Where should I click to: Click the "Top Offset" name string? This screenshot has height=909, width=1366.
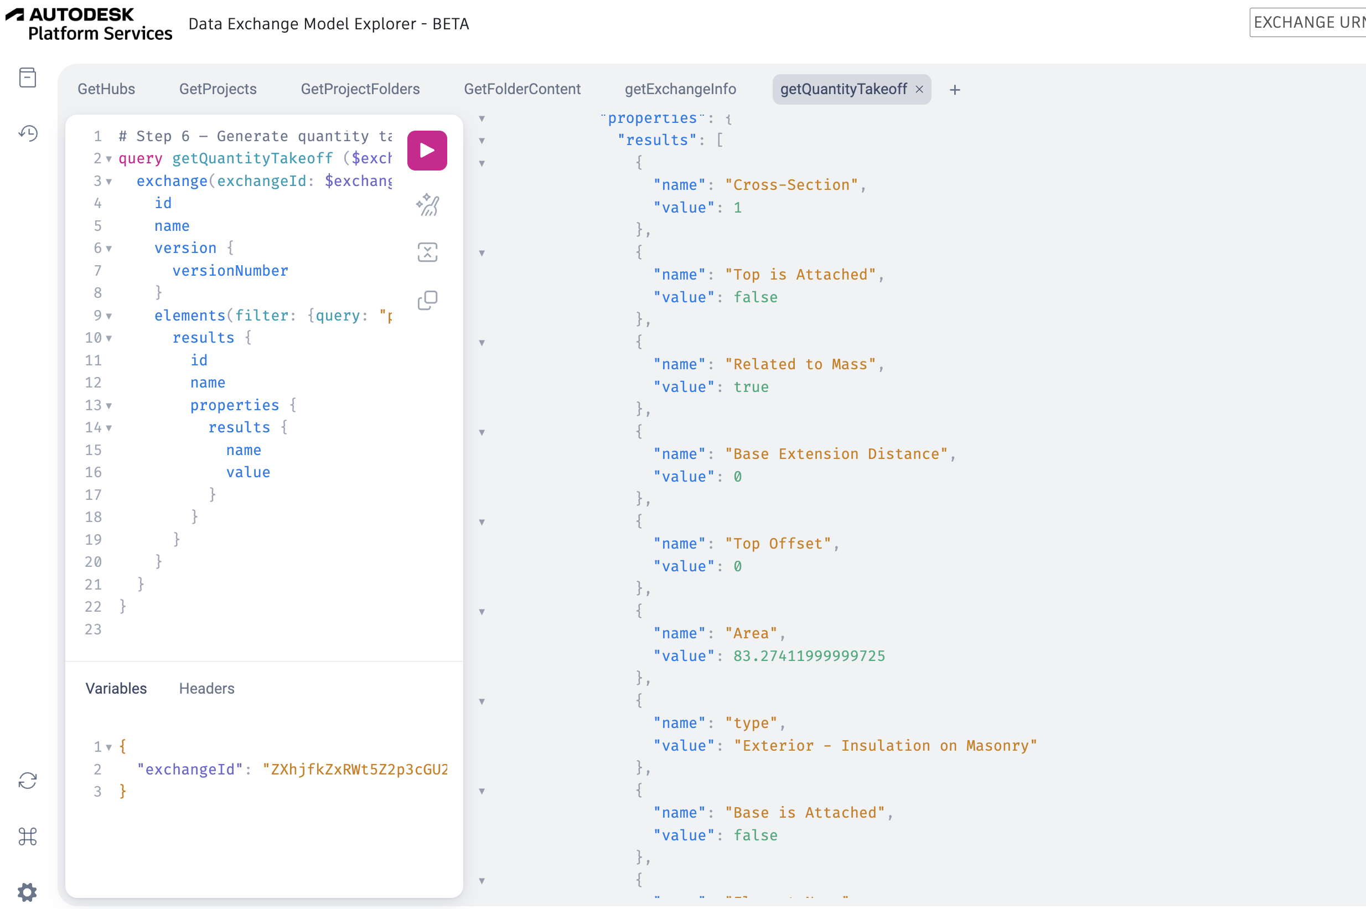(778, 544)
